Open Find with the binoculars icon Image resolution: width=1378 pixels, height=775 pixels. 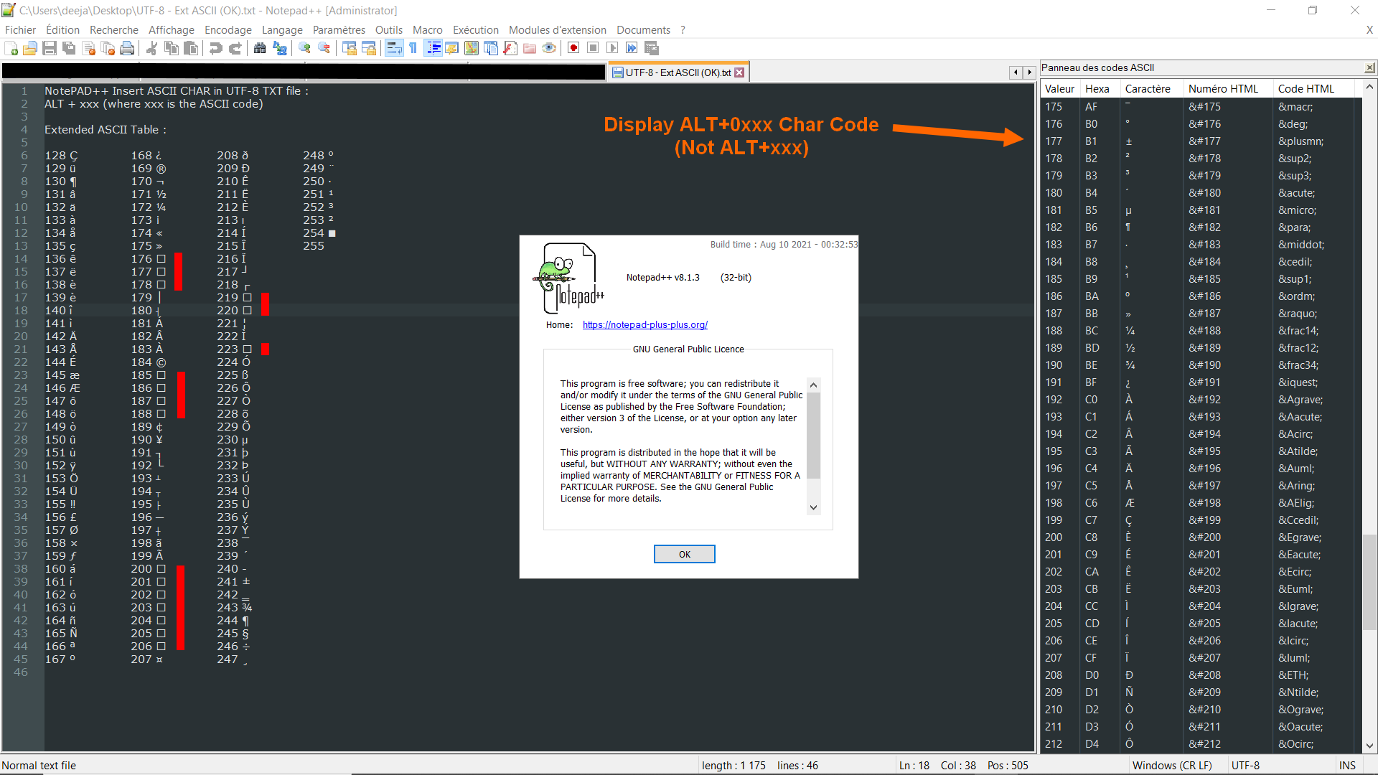[260, 48]
